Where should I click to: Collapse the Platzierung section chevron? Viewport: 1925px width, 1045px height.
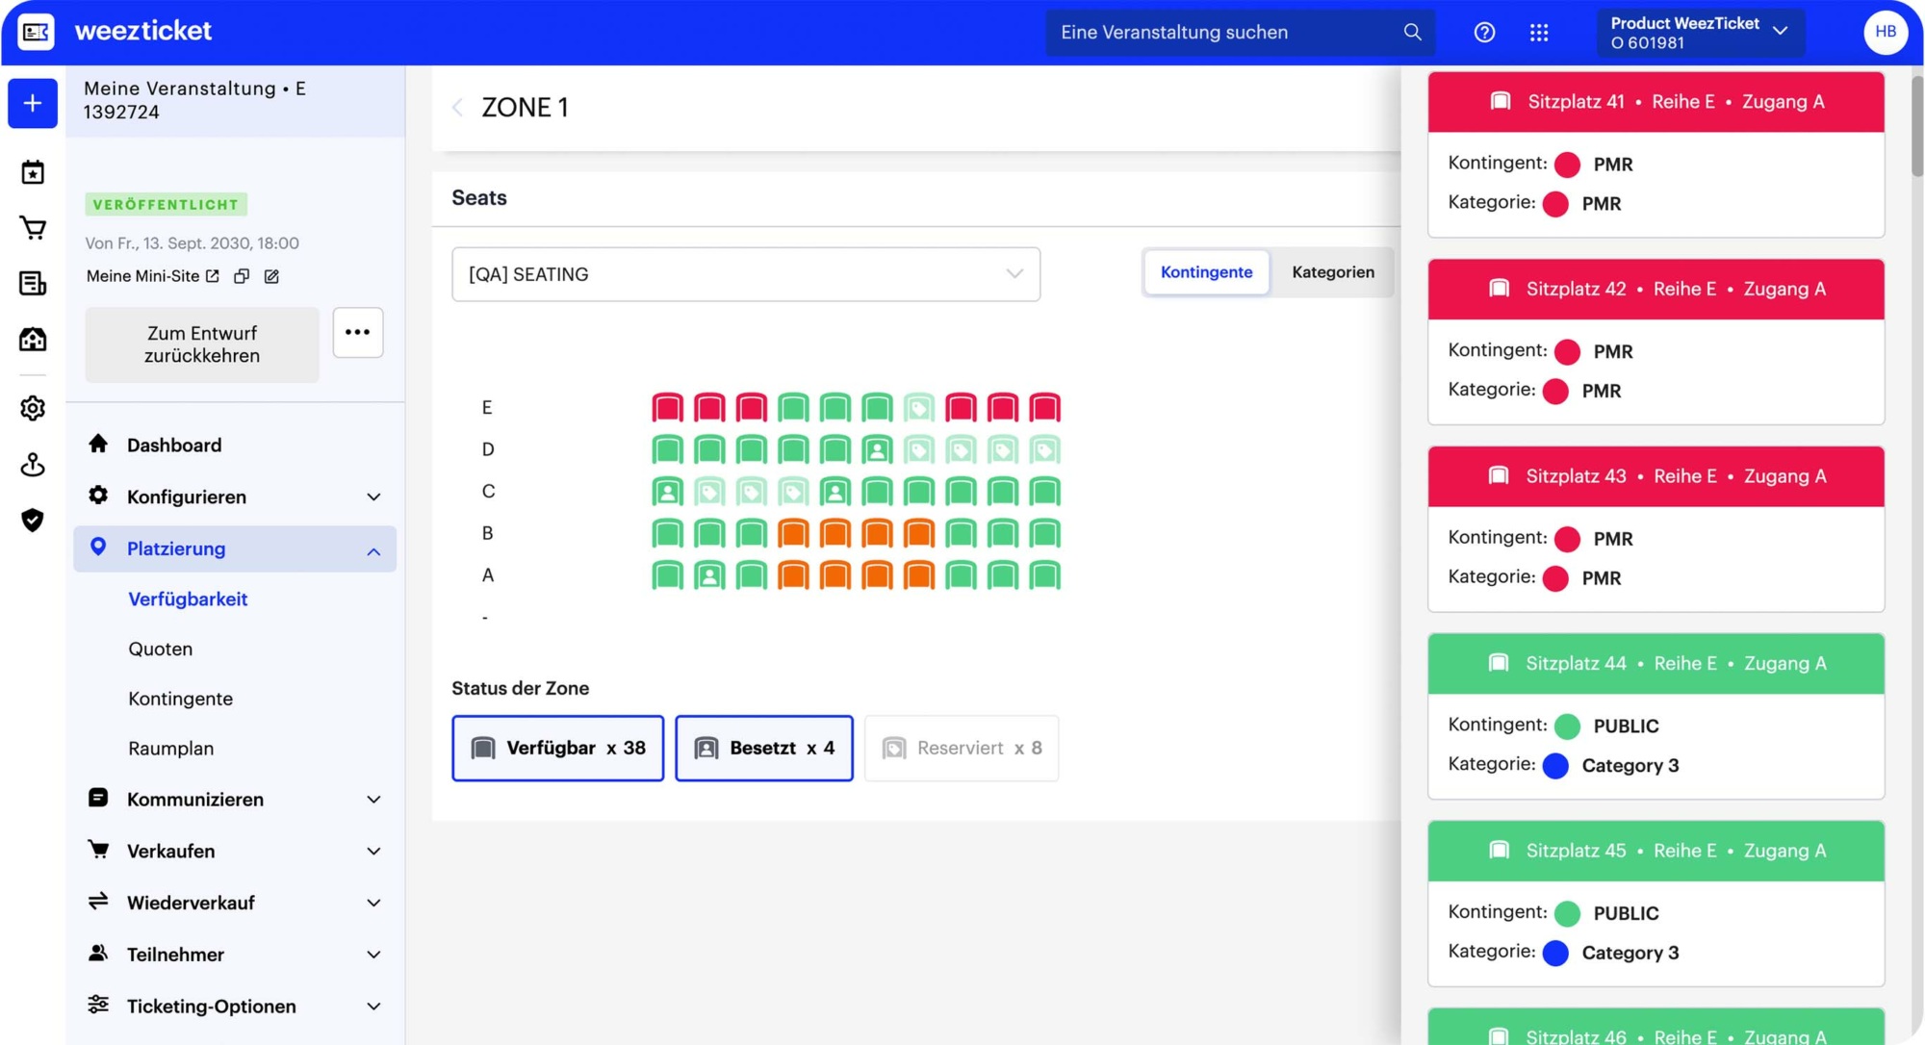[x=373, y=549]
